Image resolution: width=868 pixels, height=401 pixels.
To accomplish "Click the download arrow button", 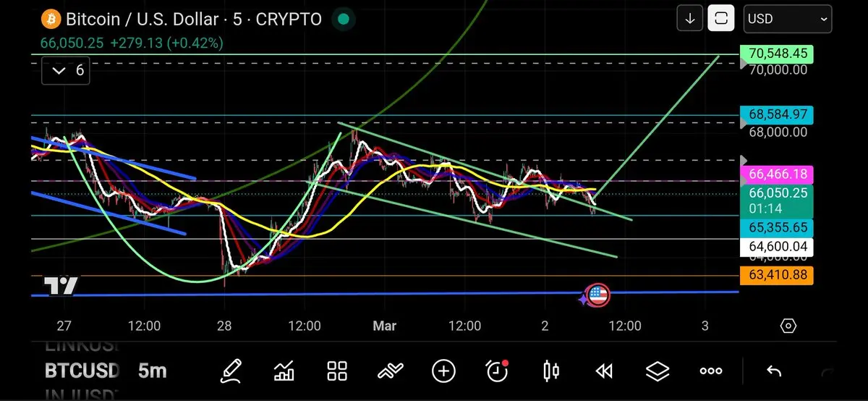I will [x=690, y=19].
